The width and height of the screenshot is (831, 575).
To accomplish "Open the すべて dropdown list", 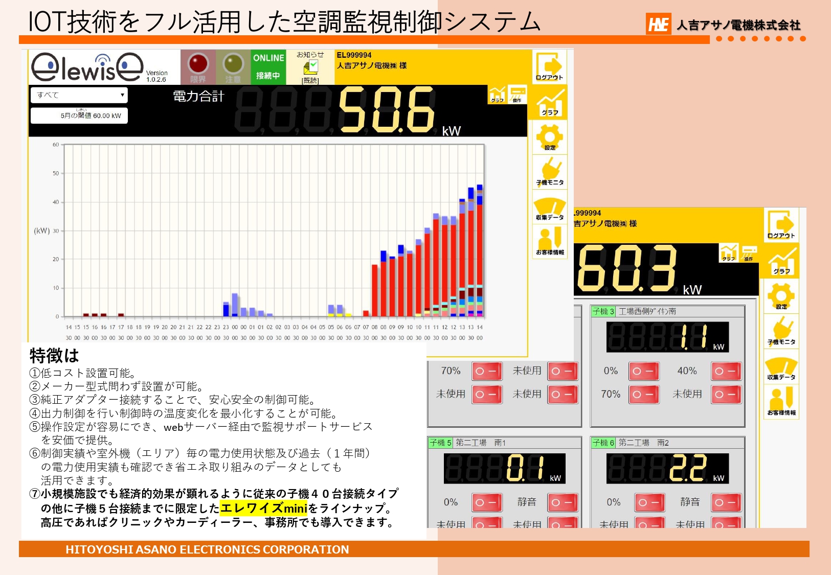I will coord(79,95).
